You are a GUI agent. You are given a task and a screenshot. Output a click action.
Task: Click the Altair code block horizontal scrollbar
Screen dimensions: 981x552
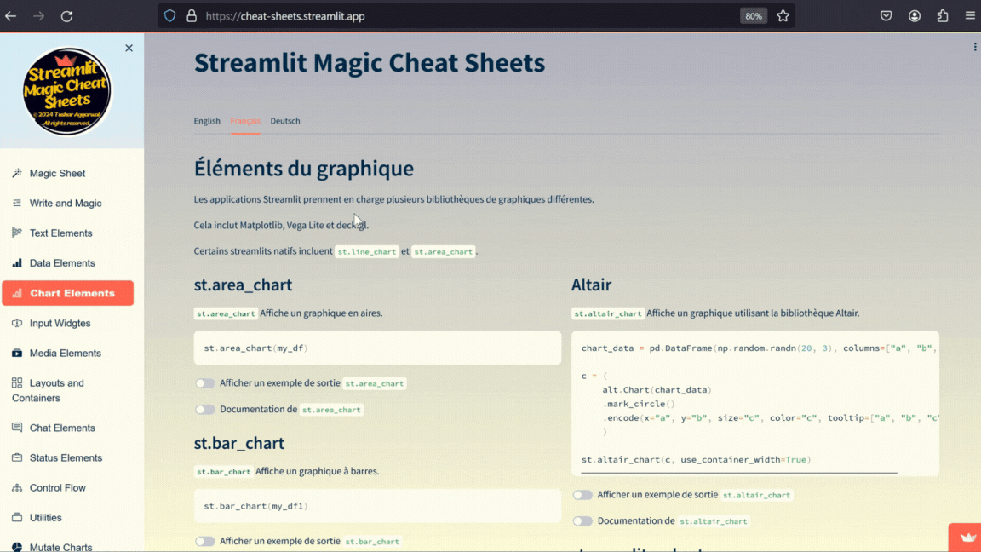[739, 473]
